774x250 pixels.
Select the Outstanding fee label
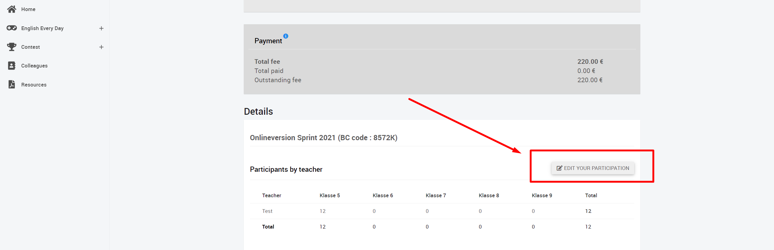pos(278,80)
